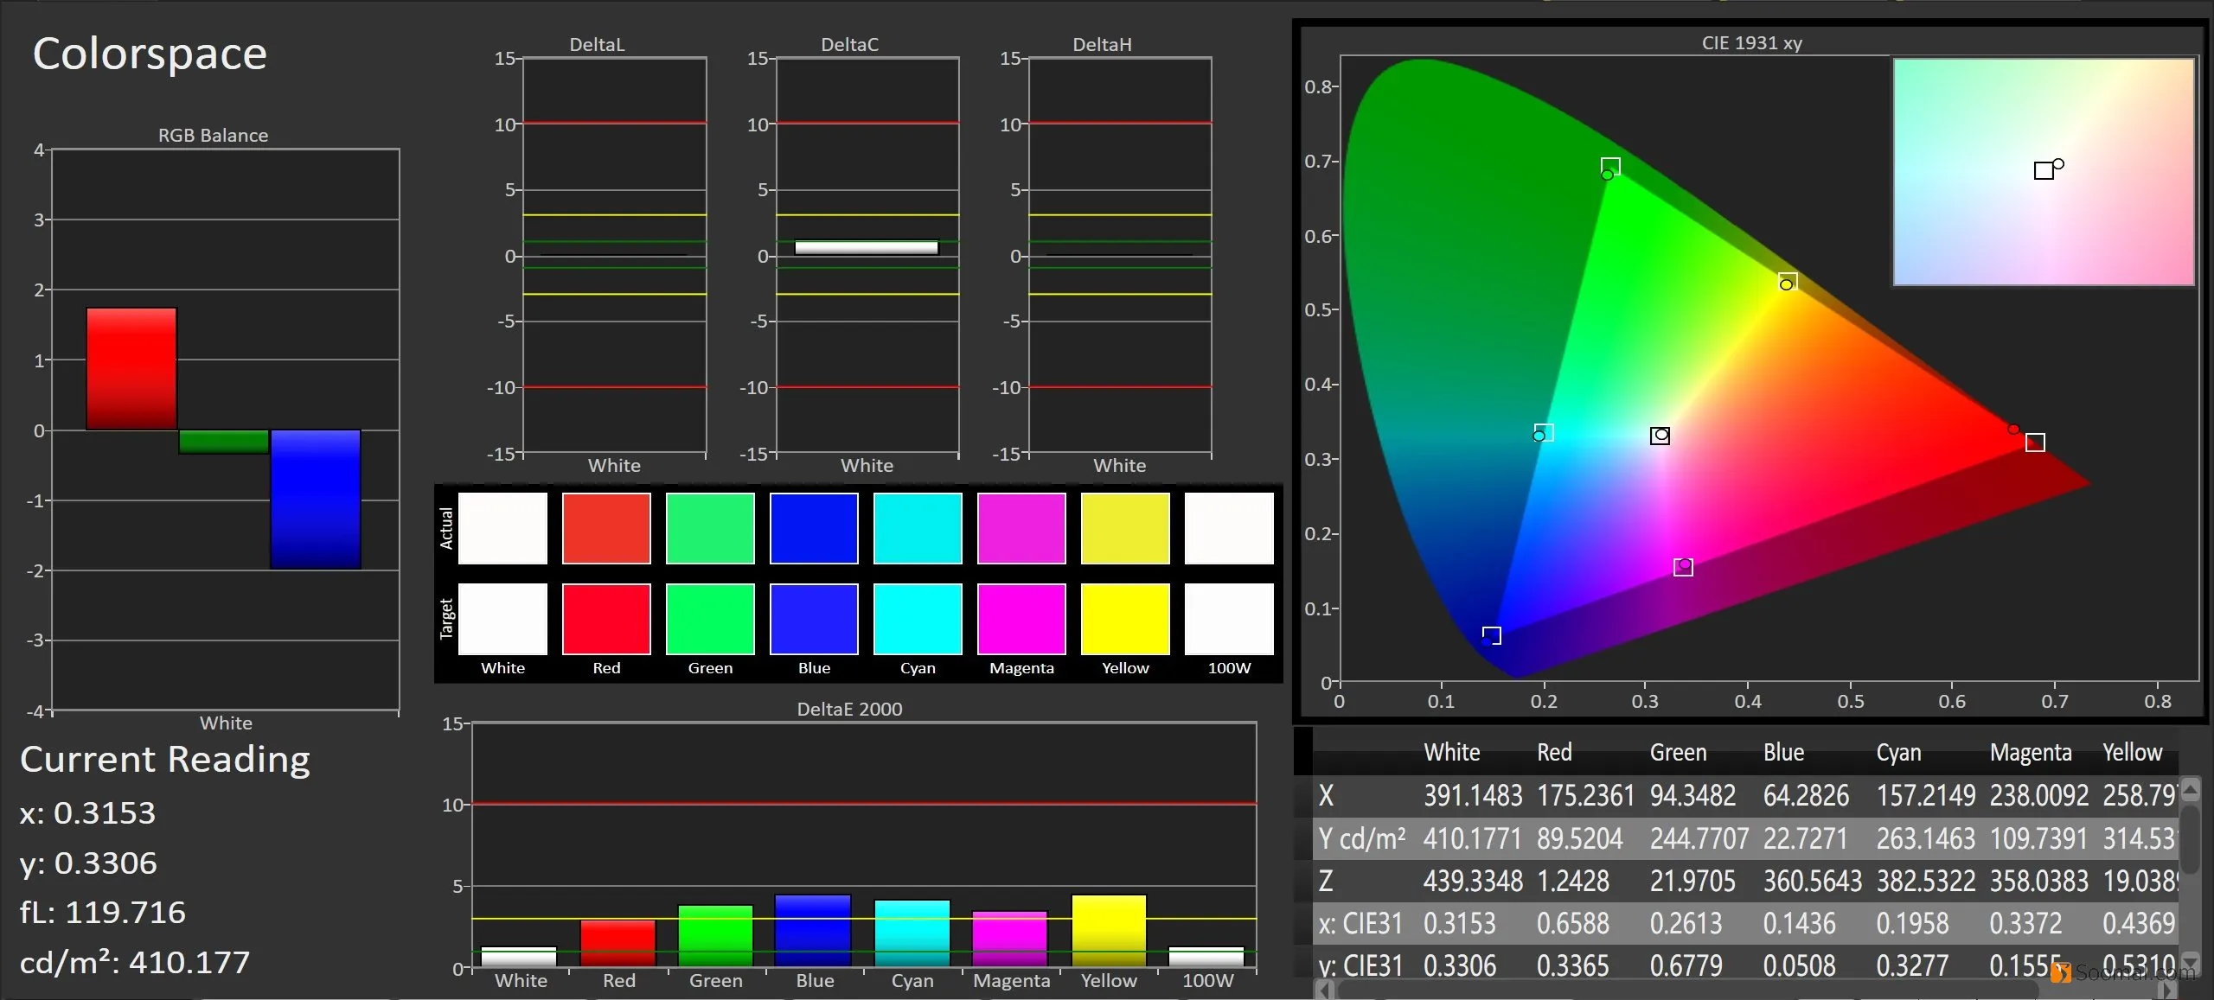The height and width of the screenshot is (1000, 2214).
Task: Click the data table scroll-up arrow
Action: 2191,788
